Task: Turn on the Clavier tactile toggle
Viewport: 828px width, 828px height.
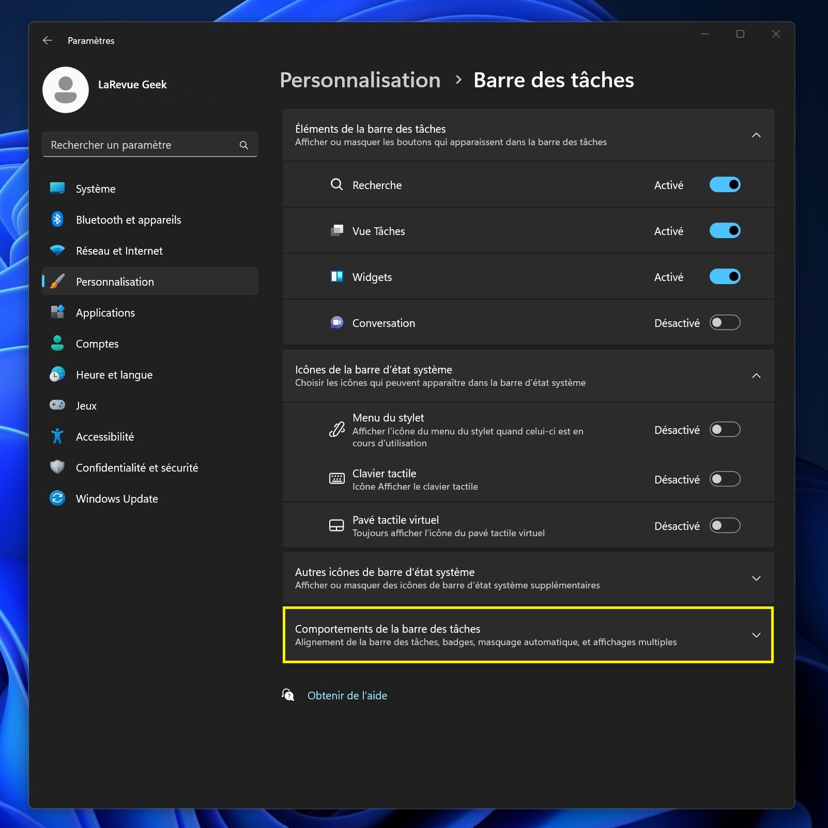Action: tap(725, 479)
